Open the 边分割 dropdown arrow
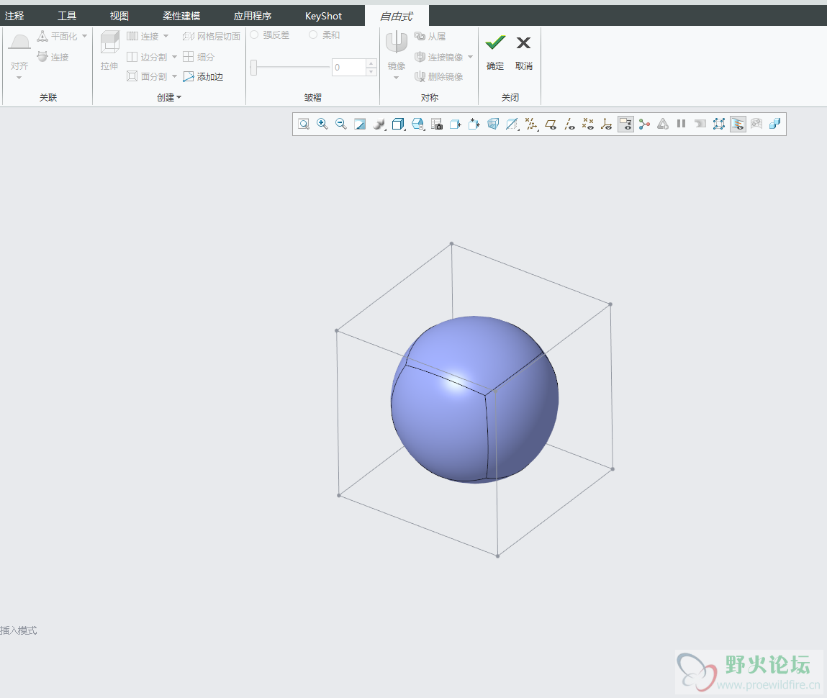This screenshot has width=827, height=698. point(174,57)
